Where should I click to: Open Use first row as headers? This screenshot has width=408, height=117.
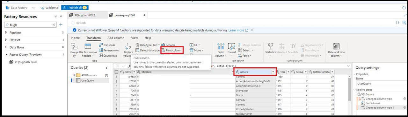point(88,50)
